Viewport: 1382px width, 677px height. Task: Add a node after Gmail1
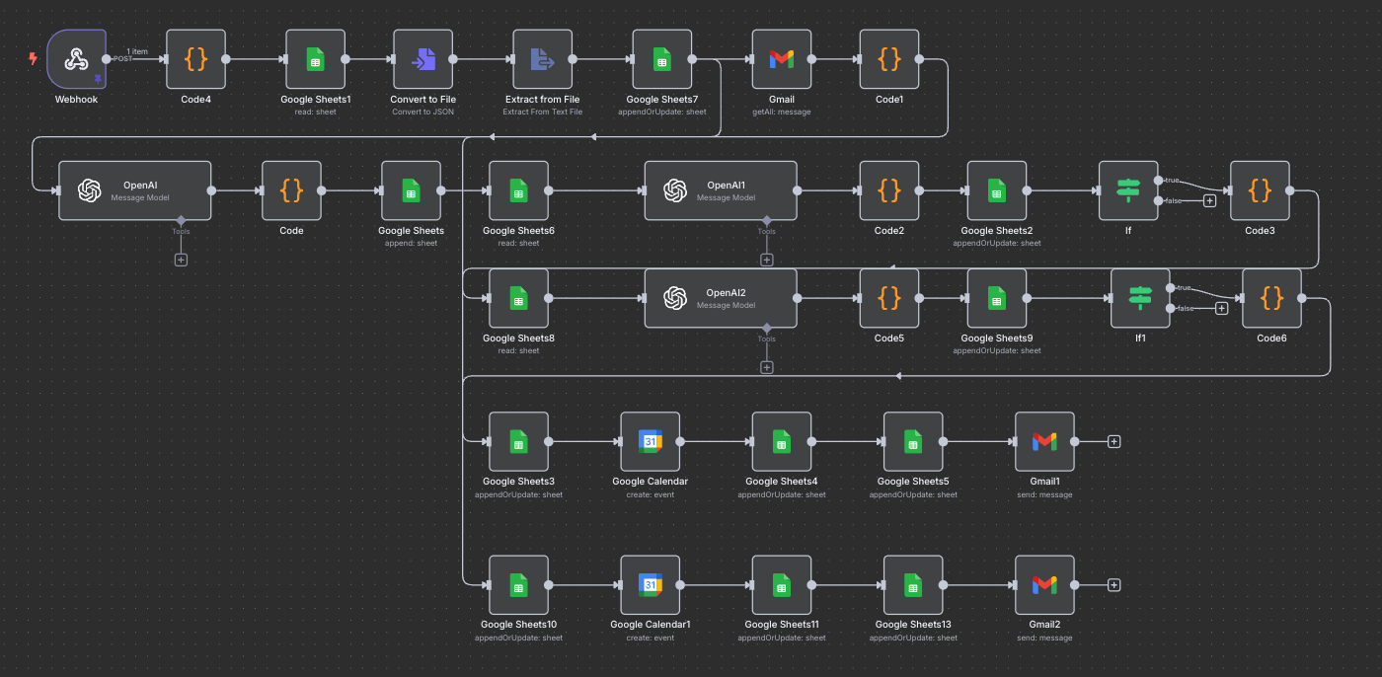click(x=1113, y=441)
